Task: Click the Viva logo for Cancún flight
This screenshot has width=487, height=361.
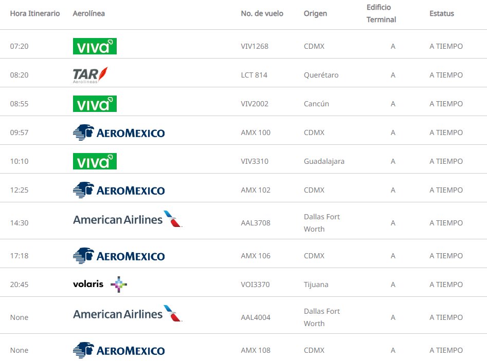Action: coord(95,104)
